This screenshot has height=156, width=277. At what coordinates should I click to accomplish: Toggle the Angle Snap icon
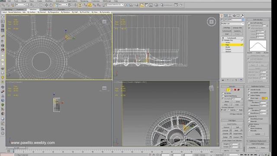[90, 5]
